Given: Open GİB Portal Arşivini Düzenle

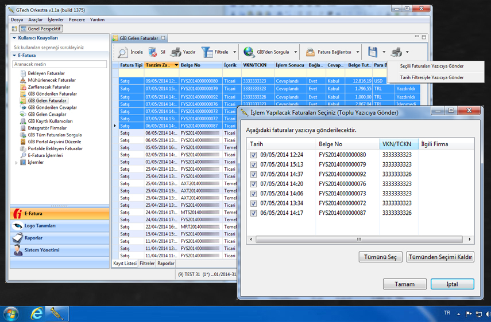Looking at the screenshot, I should (x=54, y=142).
